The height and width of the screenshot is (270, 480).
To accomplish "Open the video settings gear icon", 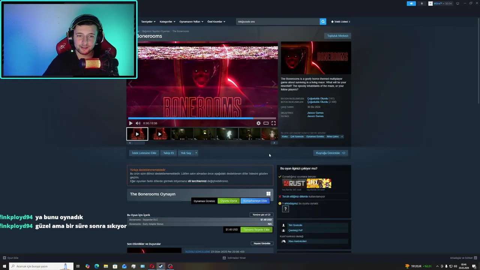I will click(x=258, y=123).
